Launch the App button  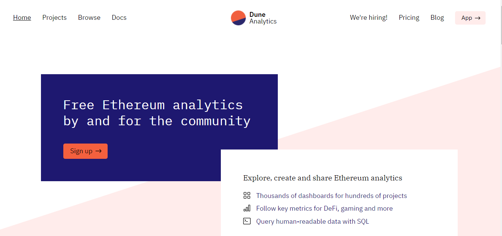click(x=470, y=18)
